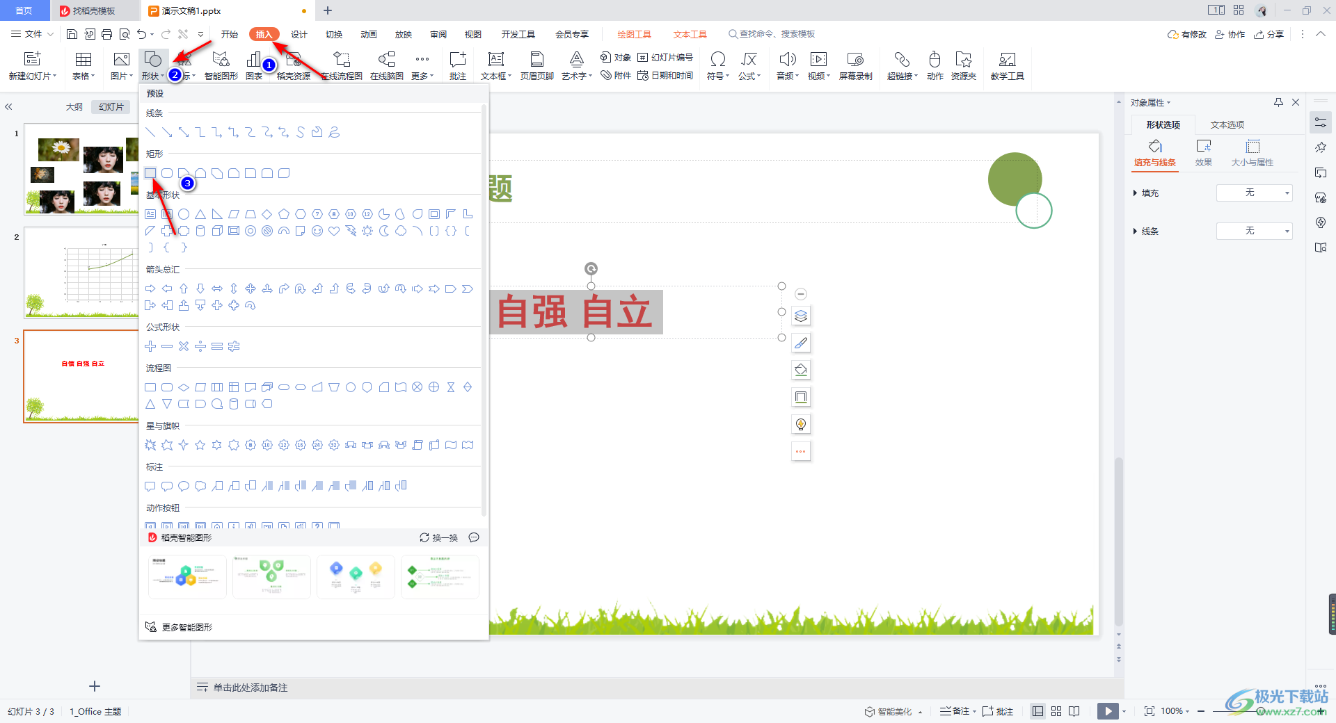Open the 设计 ribbon tab
This screenshot has height=723, width=1336.
pyautogui.click(x=299, y=34)
